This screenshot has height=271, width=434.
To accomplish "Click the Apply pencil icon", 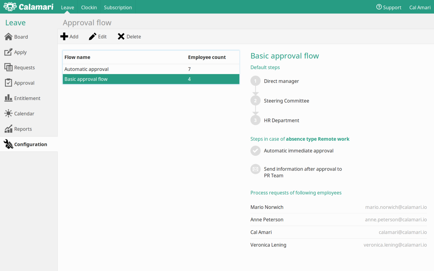I will pos(8,52).
